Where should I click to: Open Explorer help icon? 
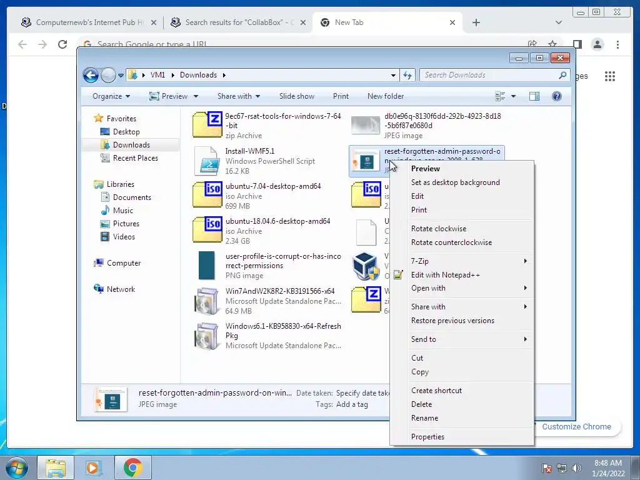pos(557,96)
